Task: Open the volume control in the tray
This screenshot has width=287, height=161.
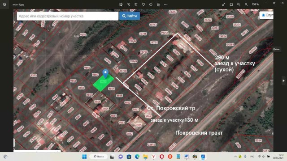Action: [x=264, y=157]
